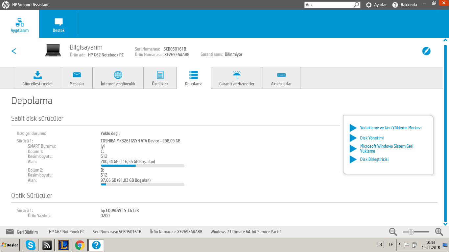The image size is (449, 252).
Task: Switch to the Destek tab
Action: 59,24
